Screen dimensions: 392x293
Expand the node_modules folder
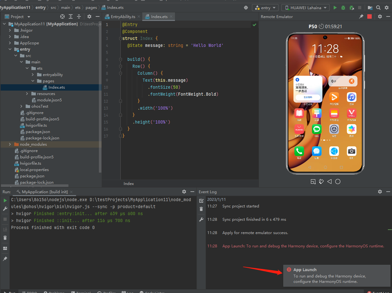pyautogui.click(x=10, y=144)
